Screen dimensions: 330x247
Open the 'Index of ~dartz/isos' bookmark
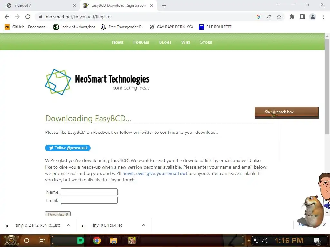[x=74, y=27]
